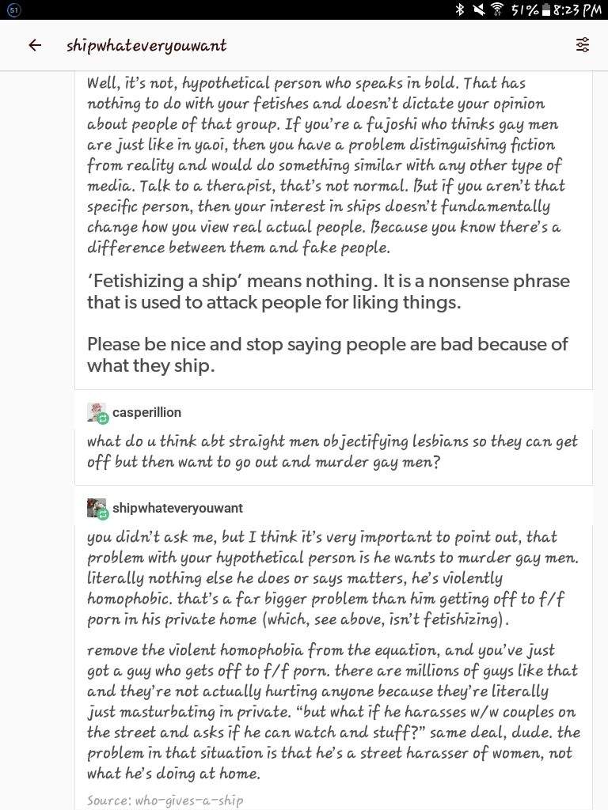The image size is (608, 810).
Task: Tap the notification count badge 51
Action: click(x=14, y=9)
